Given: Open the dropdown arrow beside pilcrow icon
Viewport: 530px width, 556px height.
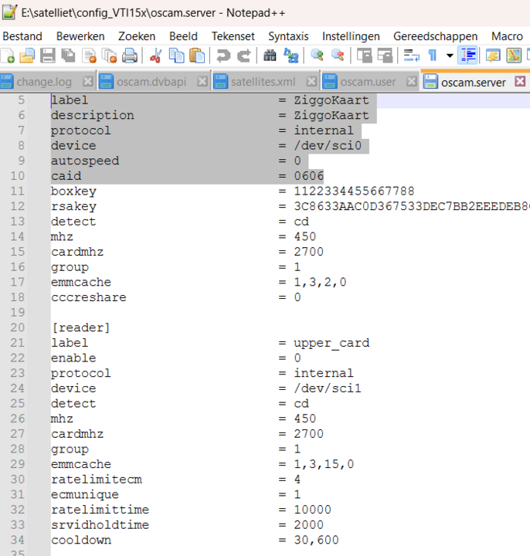Looking at the screenshot, I should pyautogui.click(x=449, y=56).
